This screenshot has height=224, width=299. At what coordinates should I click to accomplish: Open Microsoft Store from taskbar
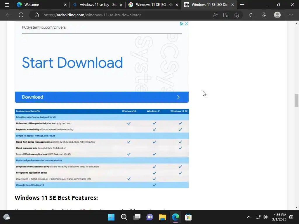tap(188, 217)
